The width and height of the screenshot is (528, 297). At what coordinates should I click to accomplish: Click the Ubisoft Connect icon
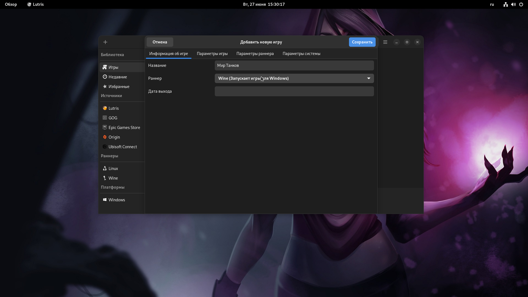pyautogui.click(x=105, y=147)
